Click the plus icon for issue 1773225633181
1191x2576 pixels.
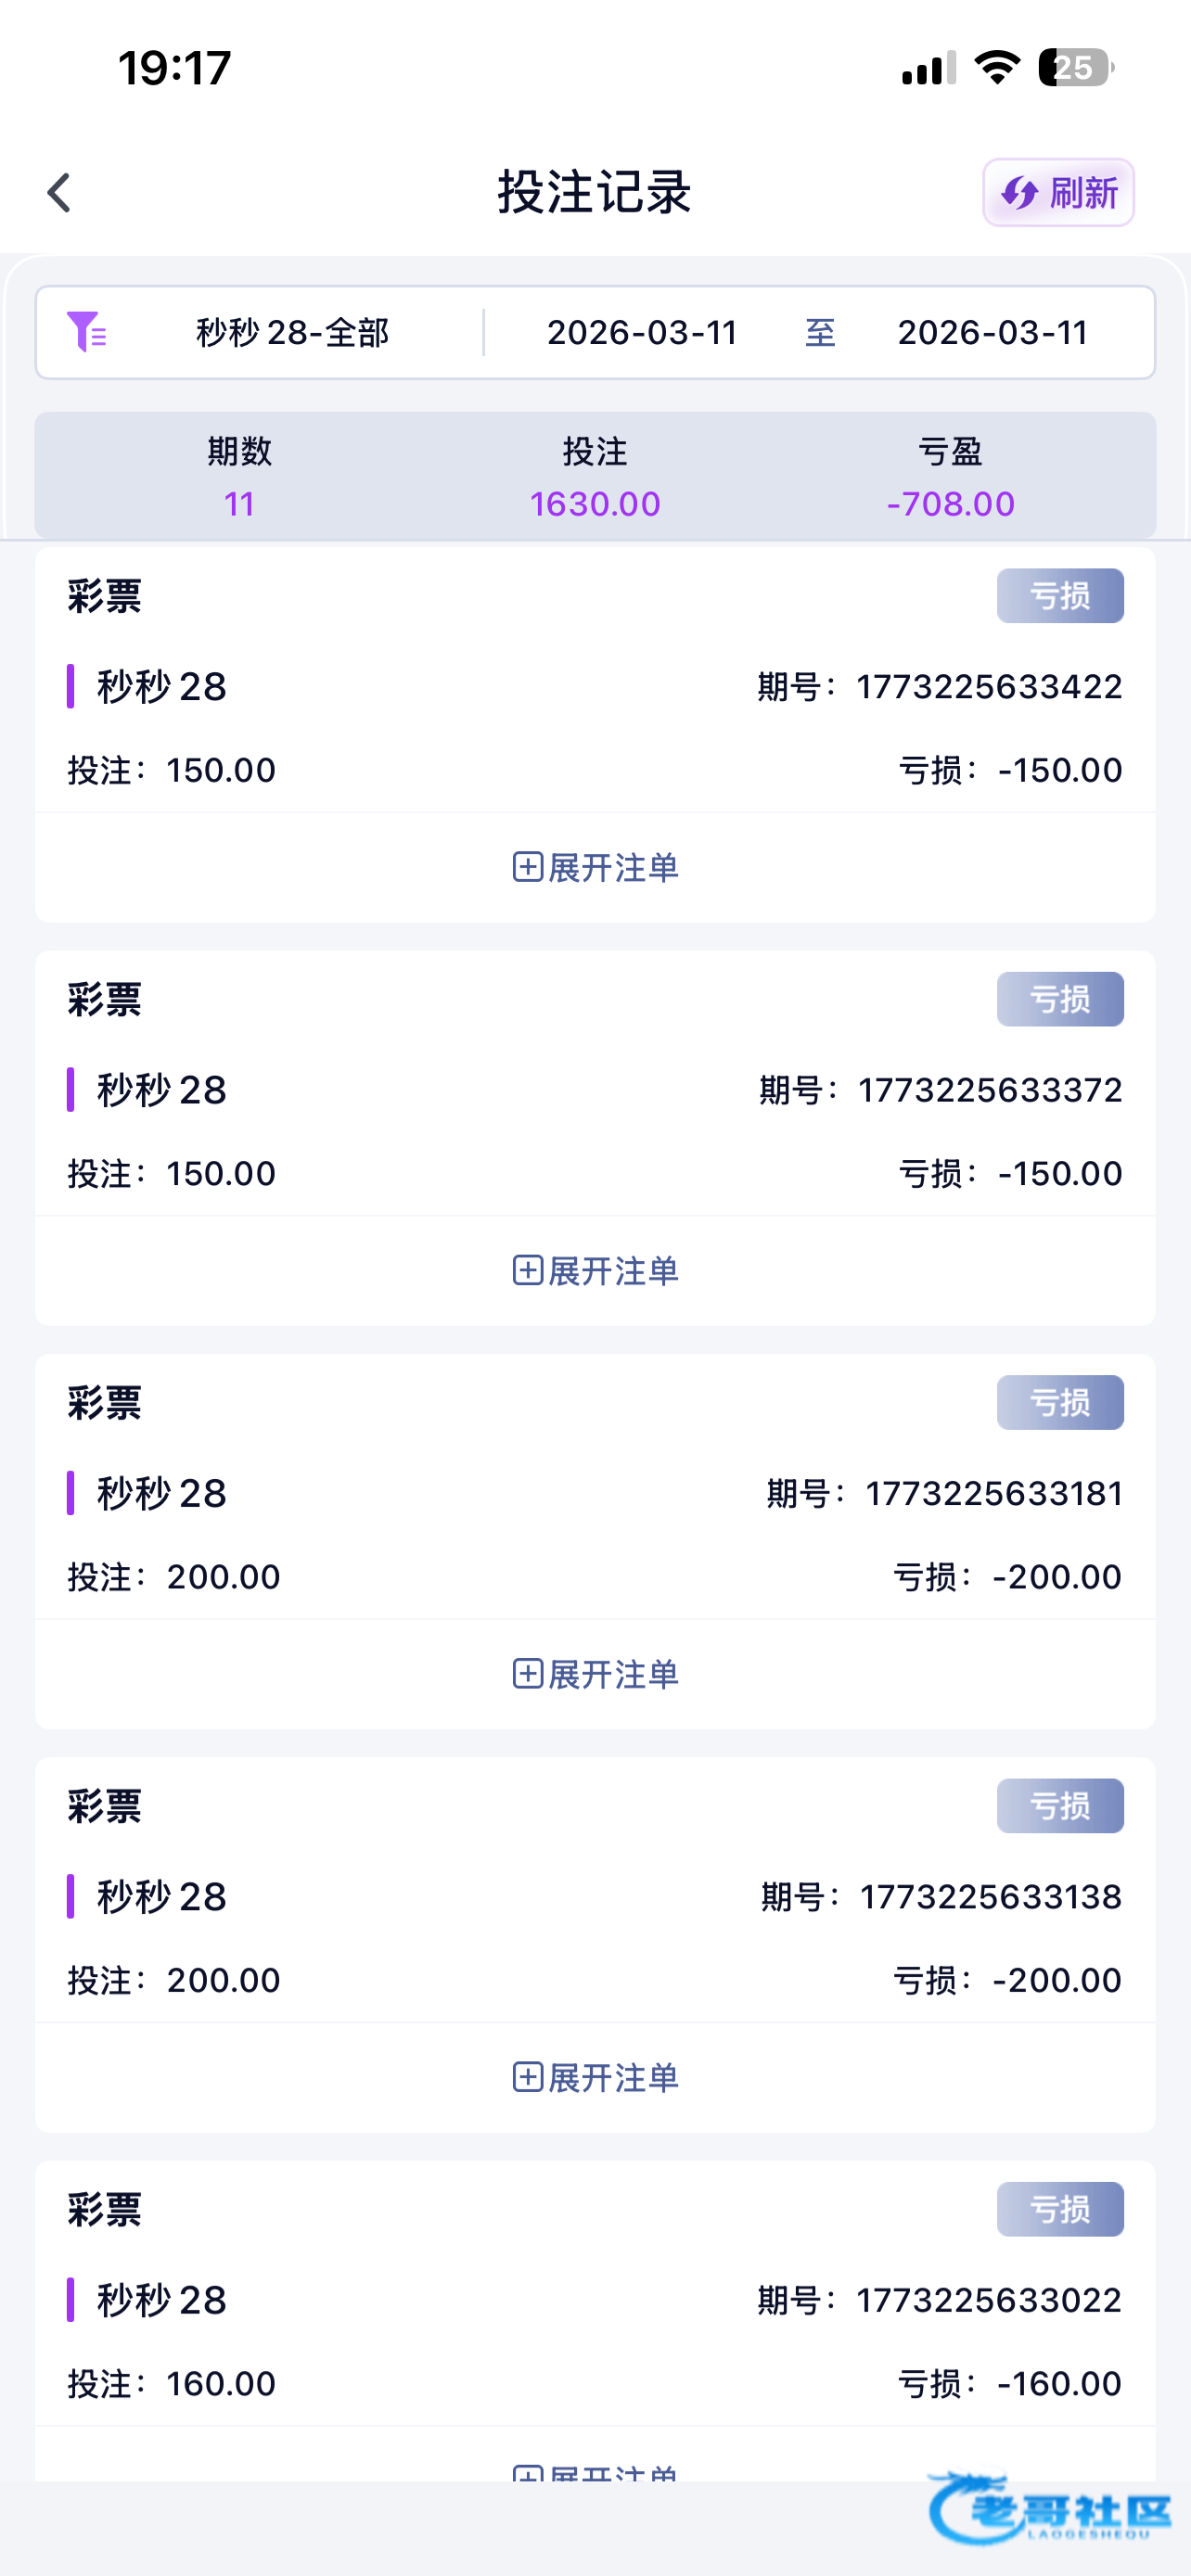(527, 1673)
